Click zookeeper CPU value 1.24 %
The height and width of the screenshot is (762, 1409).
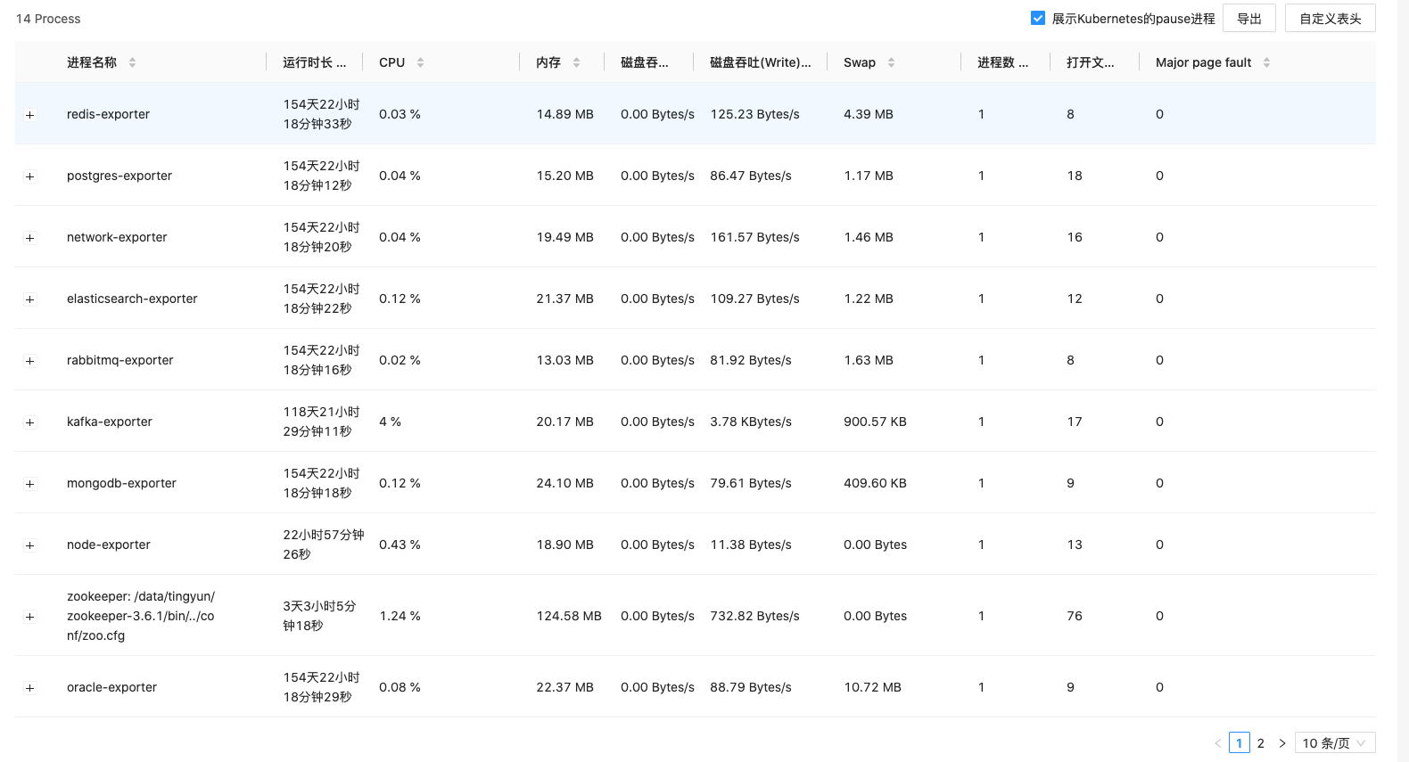coord(400,616)
